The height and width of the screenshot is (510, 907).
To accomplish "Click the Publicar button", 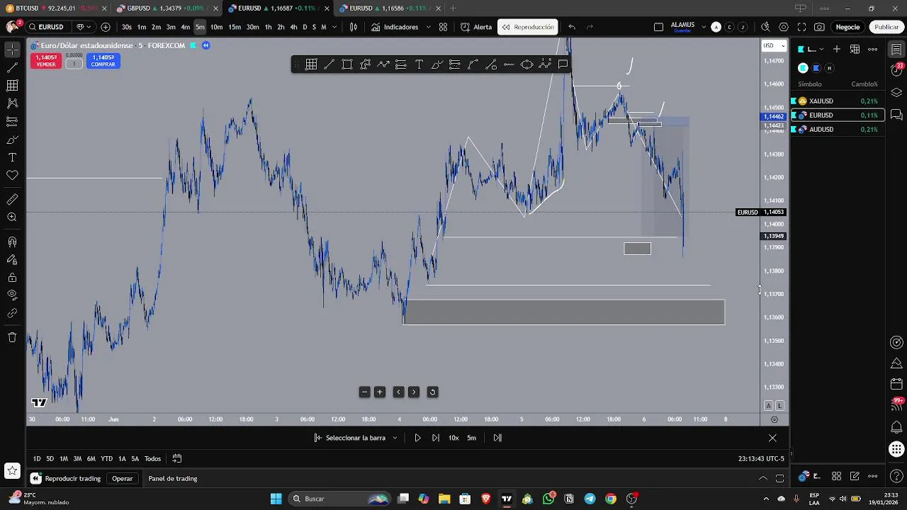I will 886,27.
